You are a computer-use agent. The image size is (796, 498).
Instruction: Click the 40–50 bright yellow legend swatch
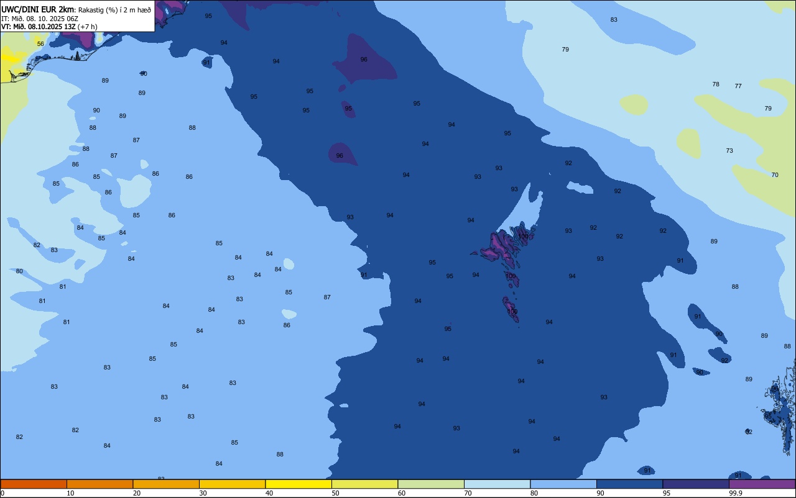[x=298, y=484]
